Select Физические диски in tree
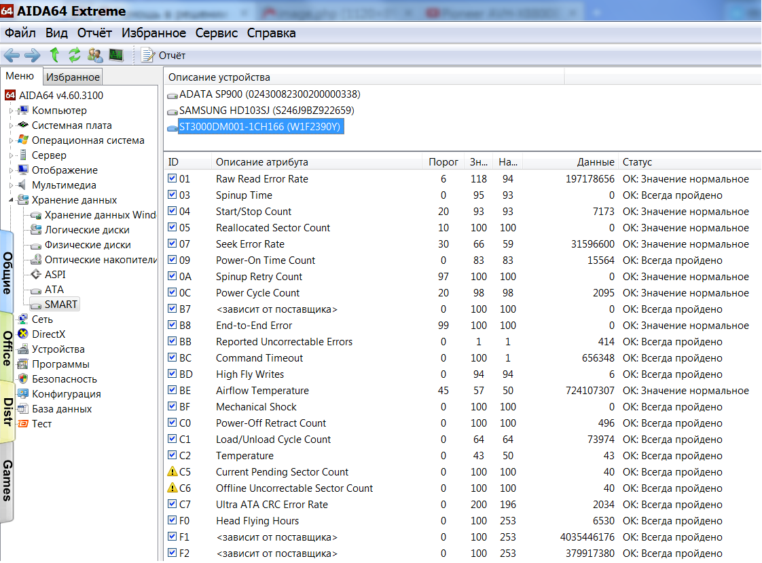The image size is (762, 563). coord(88,245)
